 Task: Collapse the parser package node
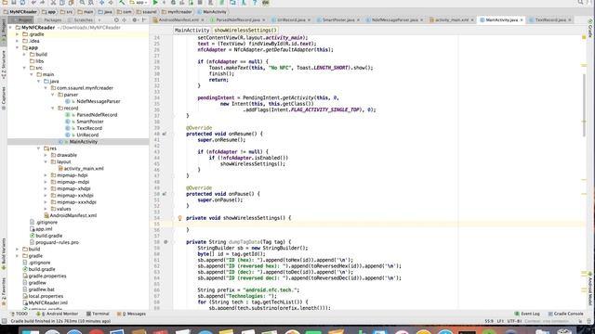[53, 95]
